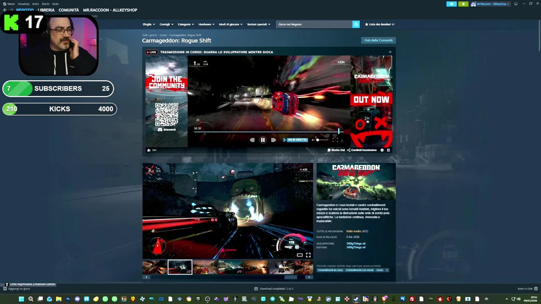Click the blue announcements megaphone button
This screenshot has width=541, height=304.
click(451, 4)
